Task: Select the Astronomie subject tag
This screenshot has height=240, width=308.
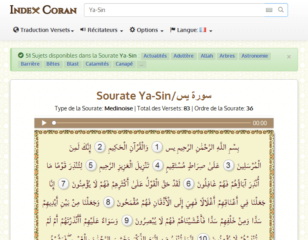Action: point(254,56)
